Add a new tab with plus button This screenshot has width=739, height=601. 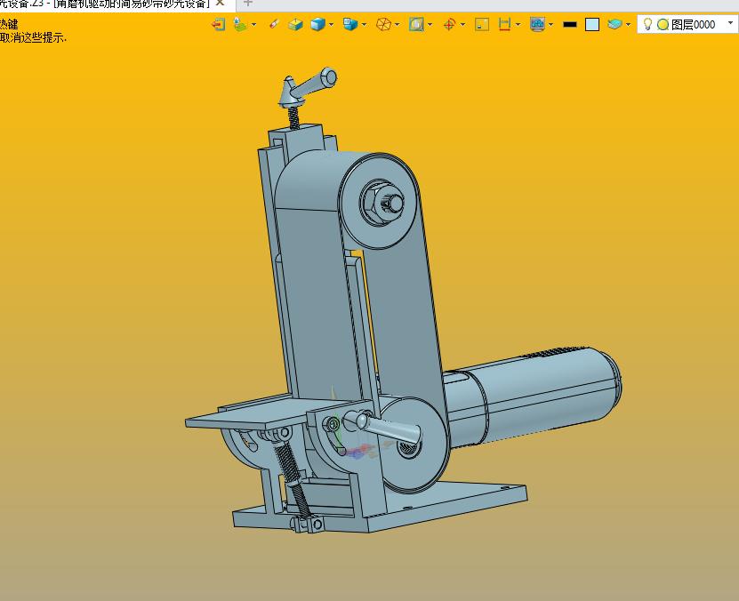[x=248, y=3]
